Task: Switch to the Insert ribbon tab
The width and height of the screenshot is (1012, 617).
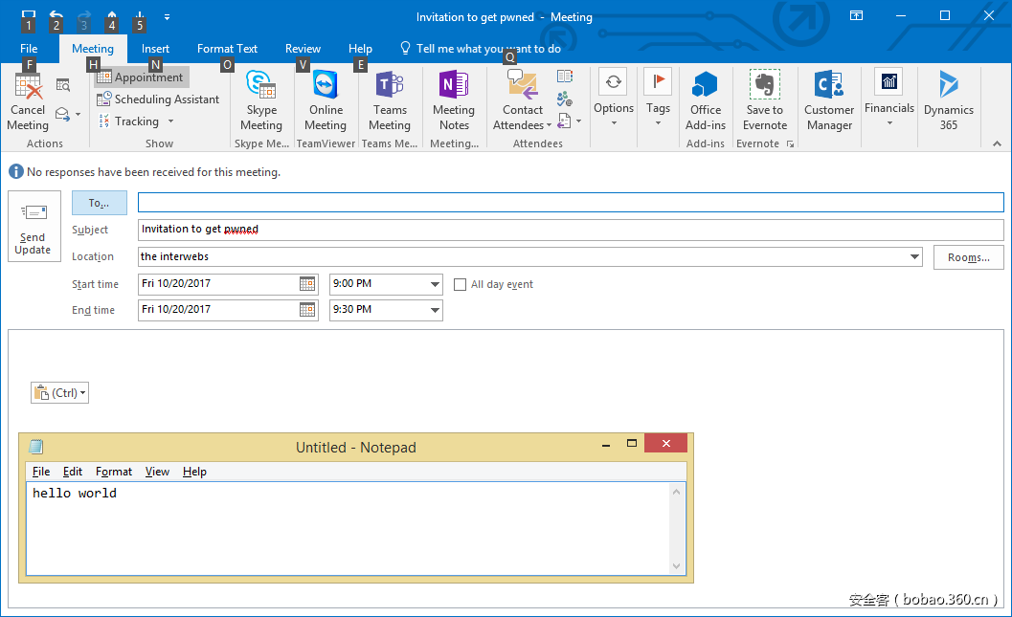Action: (x=155, y=49)
